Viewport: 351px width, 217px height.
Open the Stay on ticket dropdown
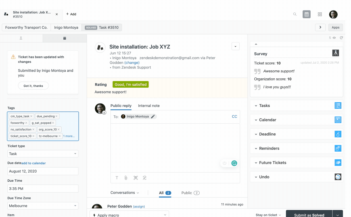pyautogui.click(x=268, y=215)
